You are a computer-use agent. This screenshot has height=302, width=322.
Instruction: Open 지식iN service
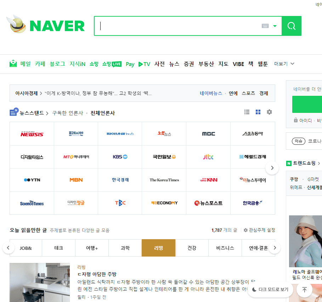click(x=78, y=64)
